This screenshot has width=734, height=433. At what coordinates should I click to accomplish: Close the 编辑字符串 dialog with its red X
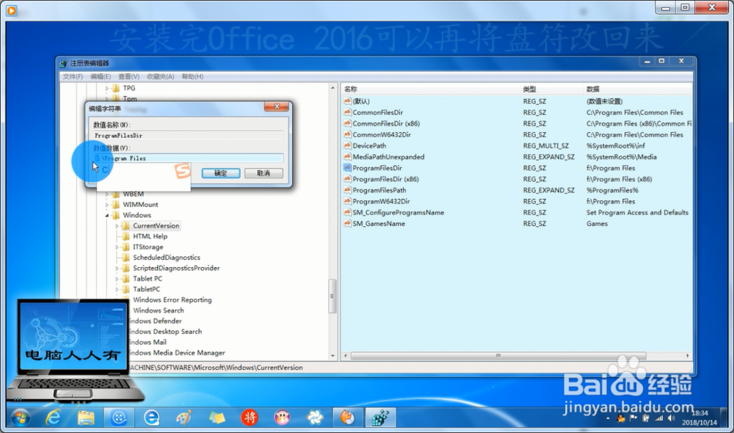[x=277, y=106]
